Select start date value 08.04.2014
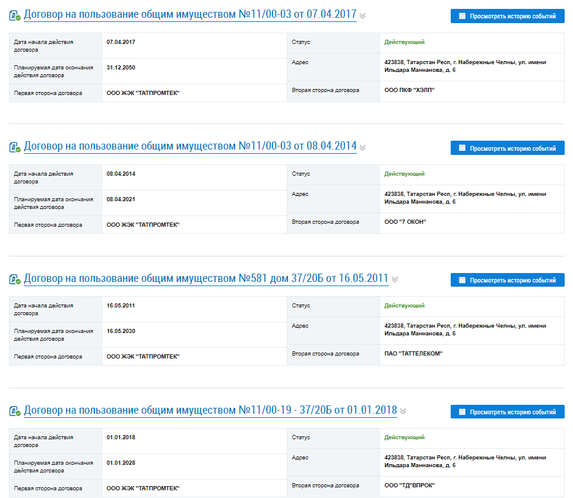The width and height of the screenshot is (573, 498). coord(121,174)
